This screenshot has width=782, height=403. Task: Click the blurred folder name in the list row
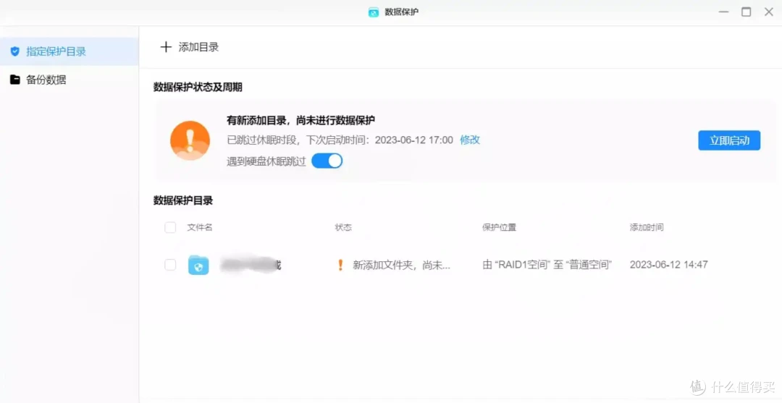pos(251,265)
